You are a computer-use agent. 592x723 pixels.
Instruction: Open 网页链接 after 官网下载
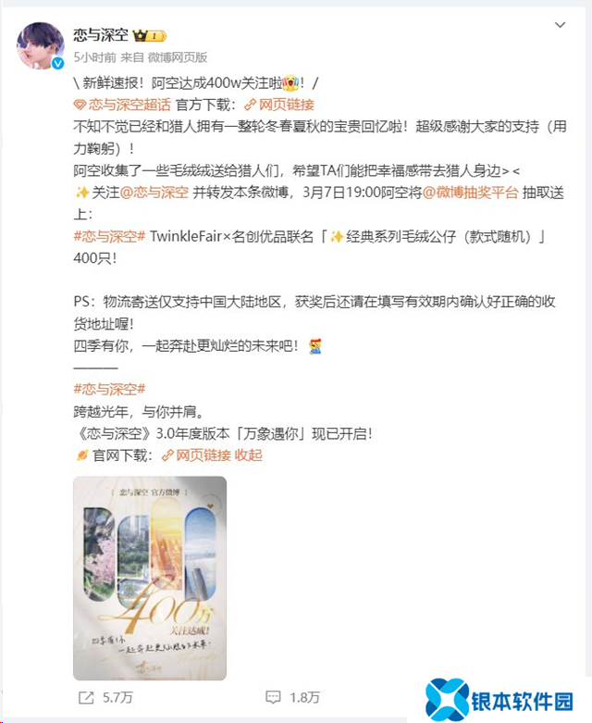pyautogui.click(x=203, y=455)
